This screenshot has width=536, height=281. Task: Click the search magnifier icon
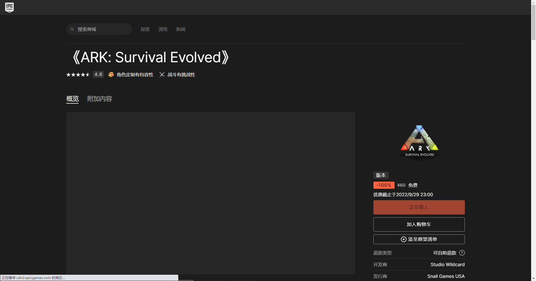tap(72, 29)
